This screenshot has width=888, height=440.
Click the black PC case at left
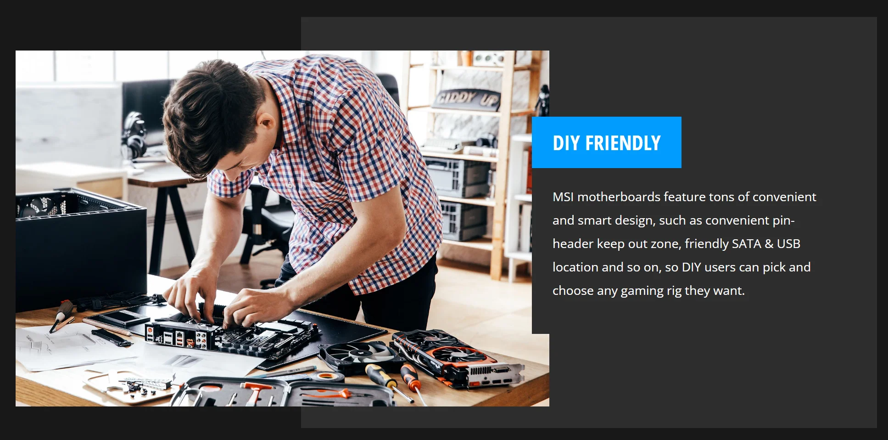pos(81,248)
